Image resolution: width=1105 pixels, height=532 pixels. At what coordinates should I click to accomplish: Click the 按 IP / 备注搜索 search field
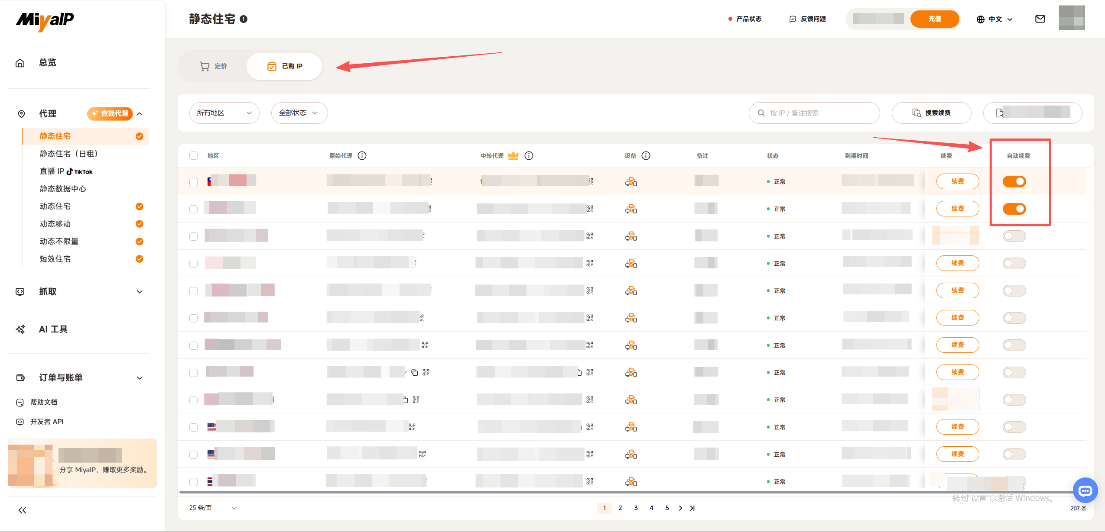click(814, 113)
